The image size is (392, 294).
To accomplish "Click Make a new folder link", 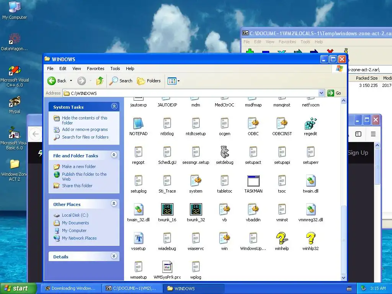I will (79, 167).
